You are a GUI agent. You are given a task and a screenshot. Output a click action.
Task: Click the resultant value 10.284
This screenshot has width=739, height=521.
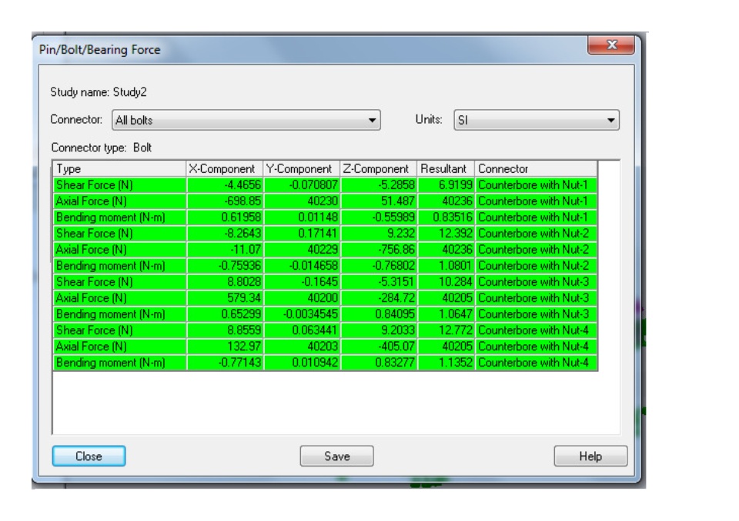(x=454, y=282)
